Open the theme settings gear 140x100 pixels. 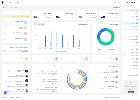(1, 92)
